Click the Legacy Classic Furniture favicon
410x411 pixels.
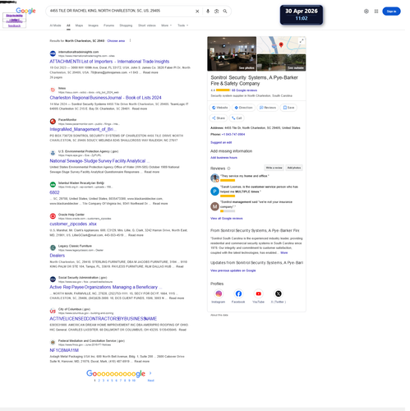coord(53,247)
